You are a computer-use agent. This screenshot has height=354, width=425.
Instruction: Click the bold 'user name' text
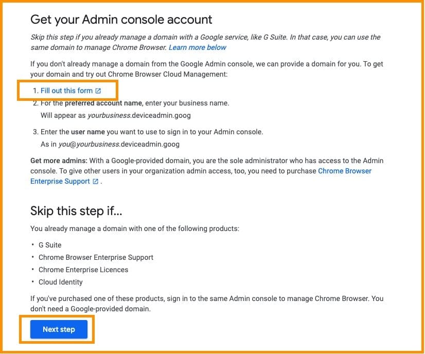tap(82, 132)
